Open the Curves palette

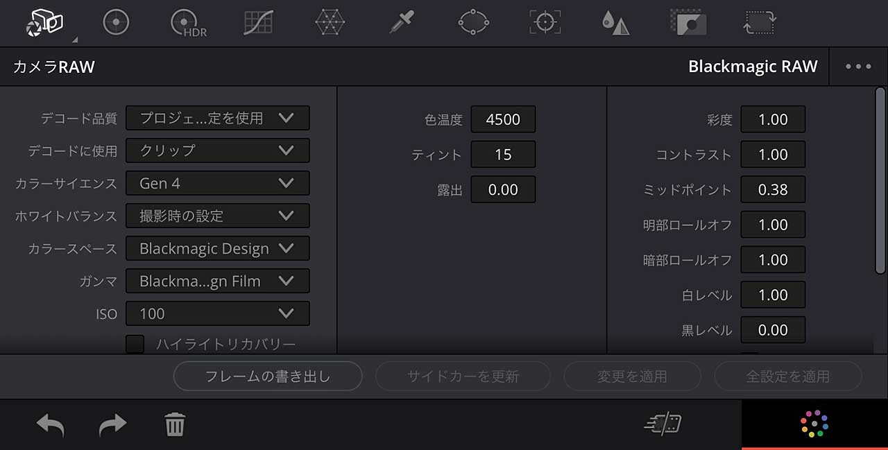click(259, 22)
